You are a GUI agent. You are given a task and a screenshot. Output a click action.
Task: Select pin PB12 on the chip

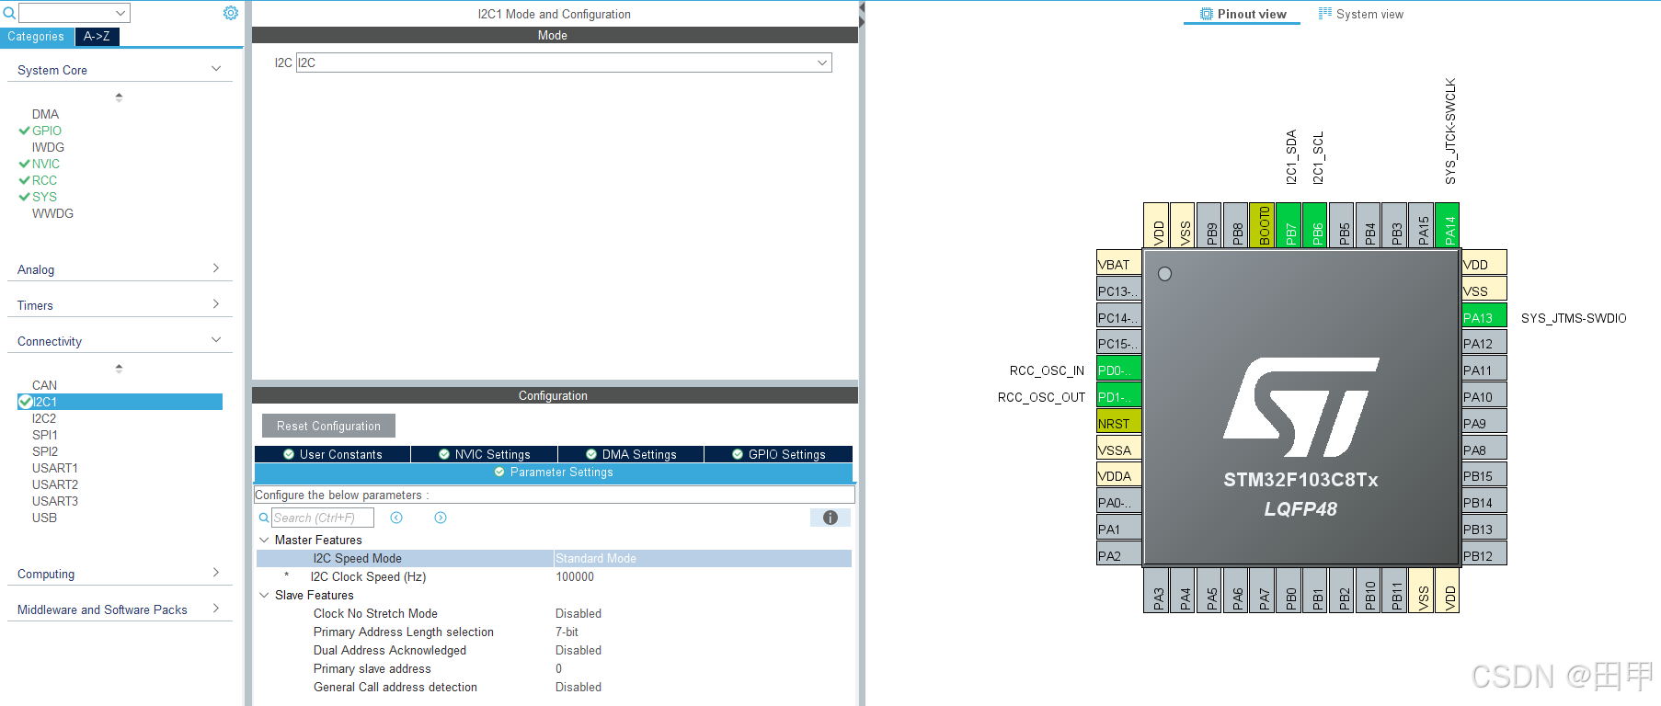(1484, 555)
